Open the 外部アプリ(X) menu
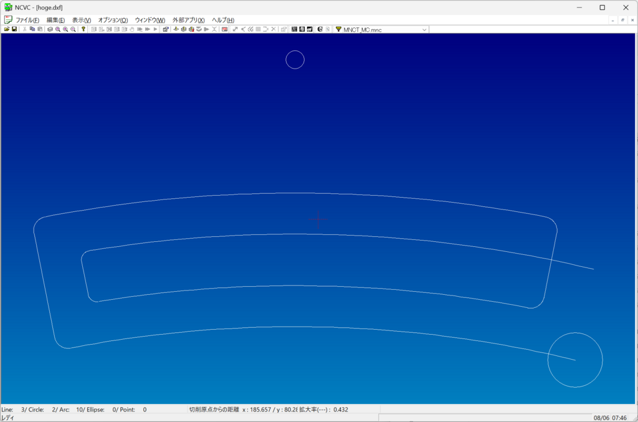 point(188,20)
